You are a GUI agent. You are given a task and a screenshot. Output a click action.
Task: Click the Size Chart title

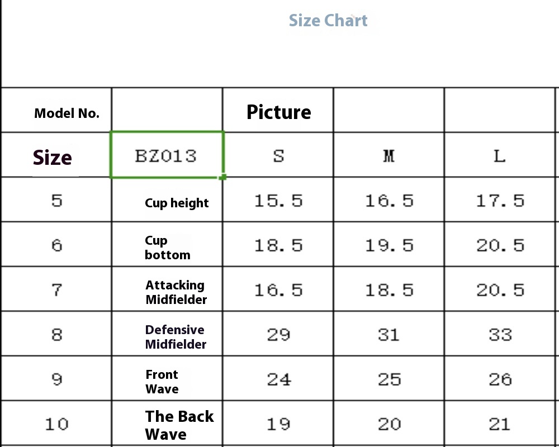(328, 20)
